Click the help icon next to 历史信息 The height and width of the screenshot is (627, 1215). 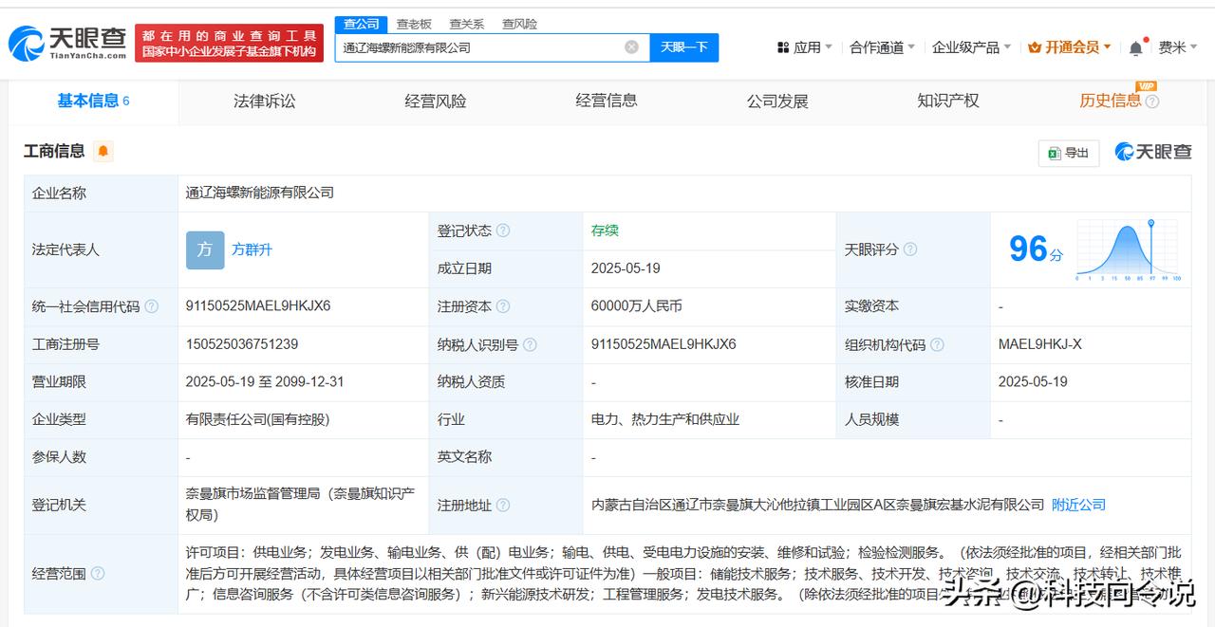click(1152, 101)
